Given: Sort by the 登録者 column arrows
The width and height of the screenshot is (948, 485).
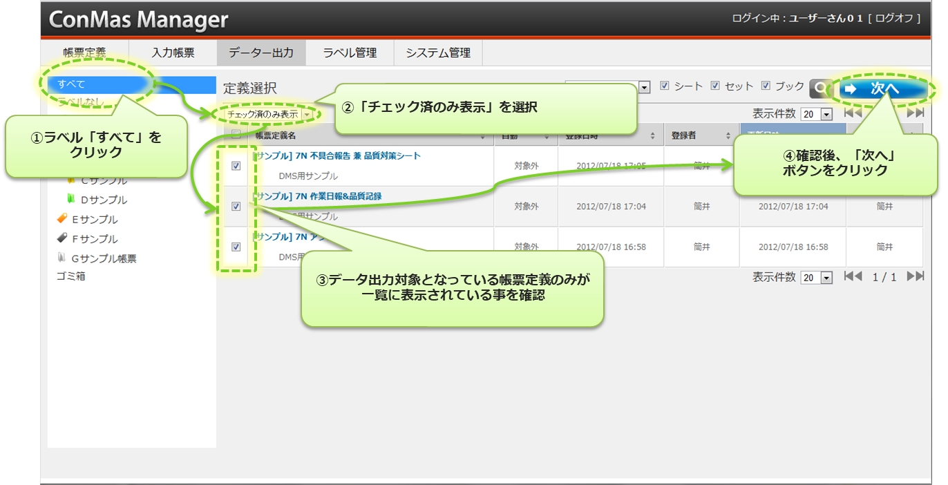Looking at the screenshot, I should [x=727, y=136].
